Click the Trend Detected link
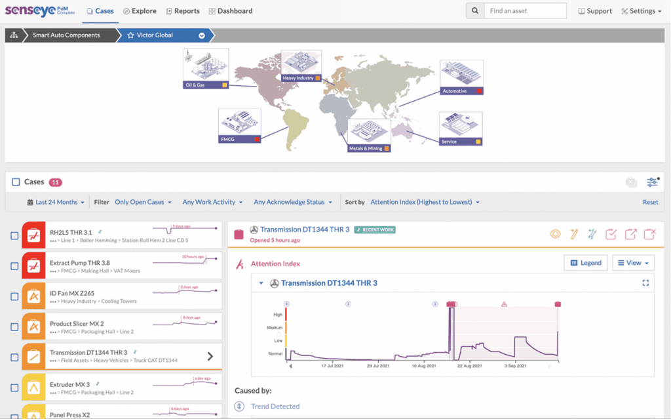Viewport: 671px width, 419px height. pyautogui.click(x=275, y=406)
